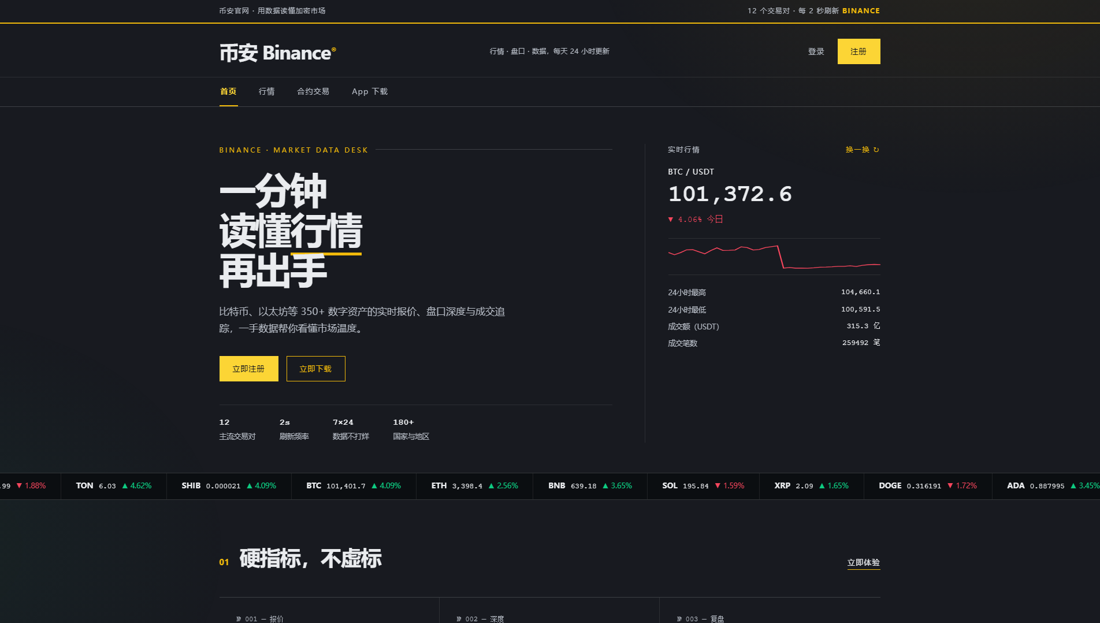Select the DOGE ticker item
1100x623 pixels.
pyautogui.click(x=928, y=486)
